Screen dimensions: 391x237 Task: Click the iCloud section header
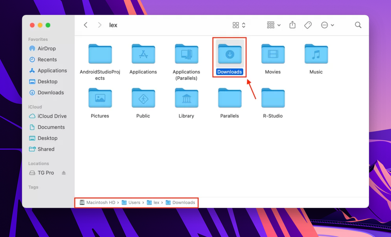(x=35, y=107)
